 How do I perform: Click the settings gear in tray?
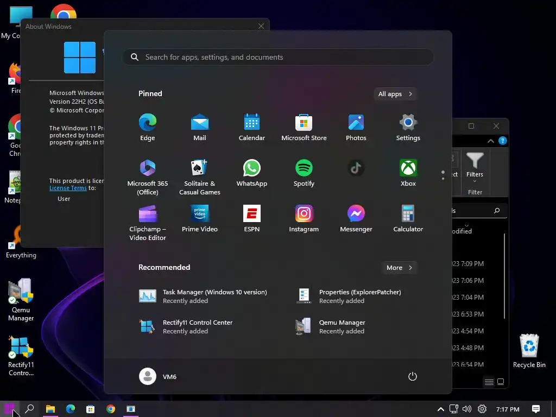pos(482,409)
